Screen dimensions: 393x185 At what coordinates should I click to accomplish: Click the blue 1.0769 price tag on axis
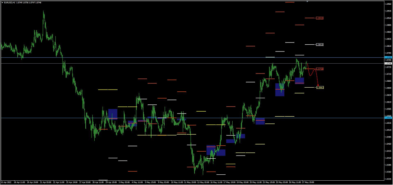coord(388,57)
